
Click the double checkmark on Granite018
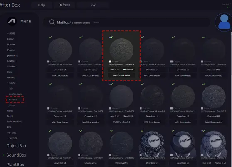tap(203, 130)
